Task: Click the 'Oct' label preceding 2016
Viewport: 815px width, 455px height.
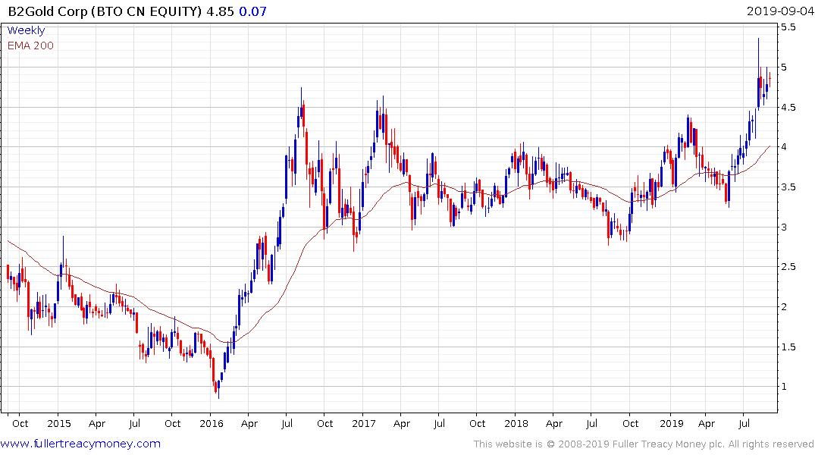Action: [x=173, y=423]
